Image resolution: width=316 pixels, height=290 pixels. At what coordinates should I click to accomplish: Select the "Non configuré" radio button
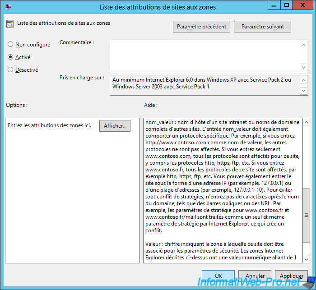pyautogui.click(x=10, y=45)
